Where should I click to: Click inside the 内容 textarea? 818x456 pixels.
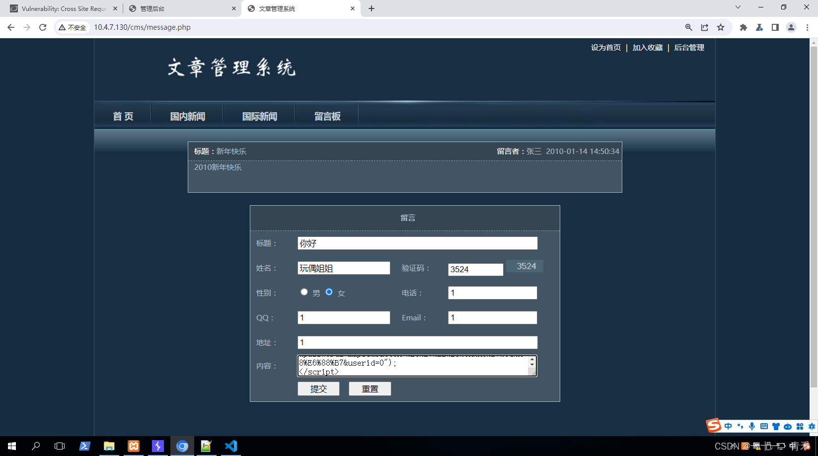[413, 366]
